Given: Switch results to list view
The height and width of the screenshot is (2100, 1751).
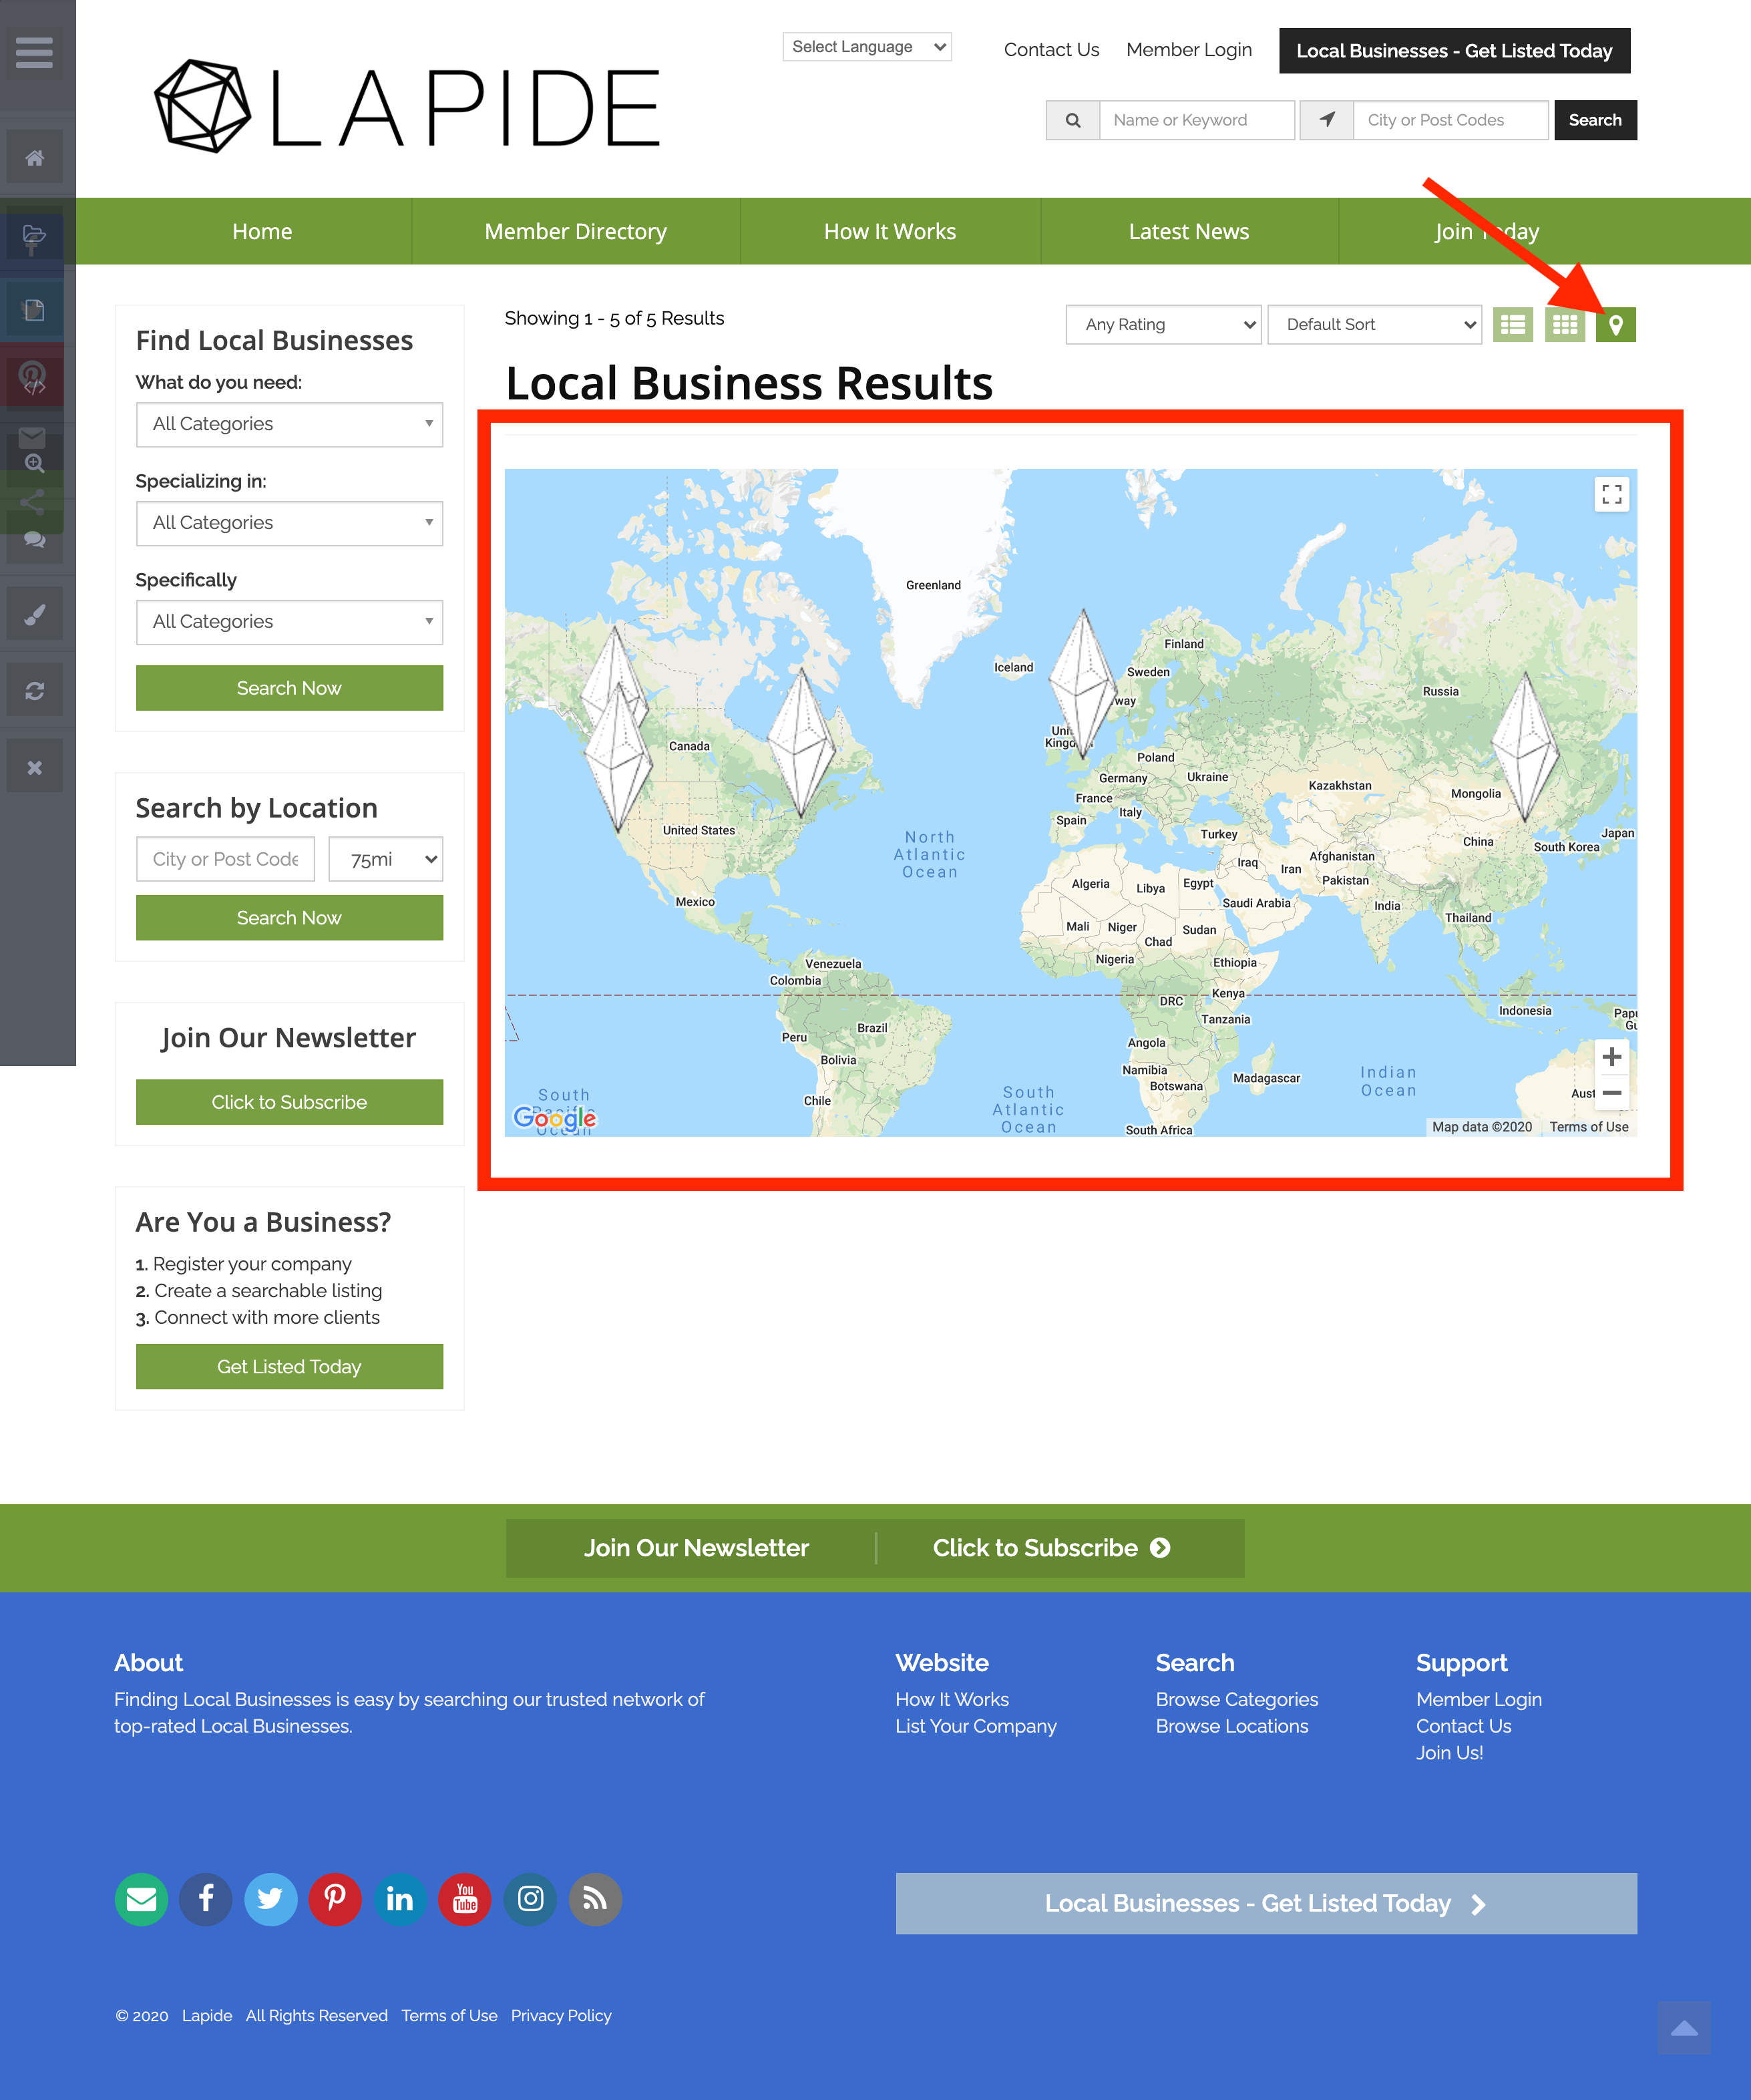Looking at the screenshot, I should [x=1512, y=324].
